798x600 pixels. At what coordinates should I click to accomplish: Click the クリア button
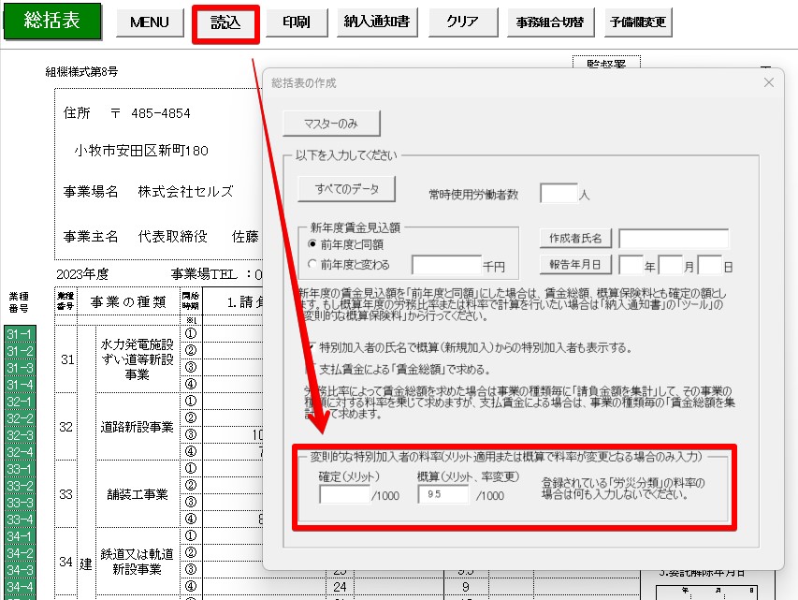pos(463,22)
